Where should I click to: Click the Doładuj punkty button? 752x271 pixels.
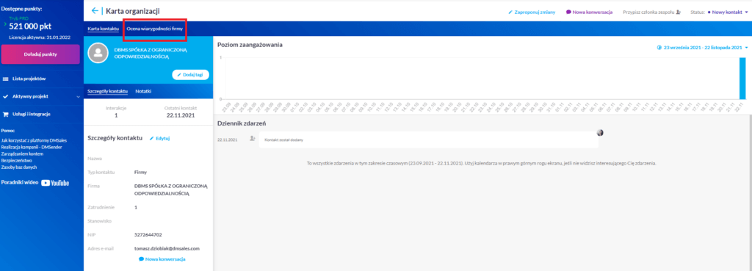click(41, 54)
